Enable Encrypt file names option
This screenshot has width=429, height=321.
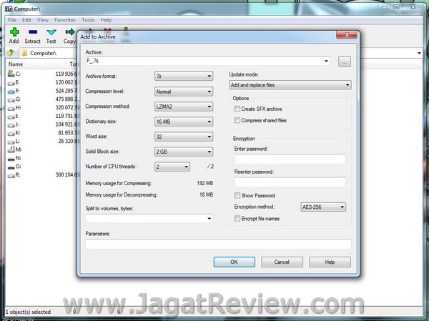pyautogui.click(x=237, y=218)
